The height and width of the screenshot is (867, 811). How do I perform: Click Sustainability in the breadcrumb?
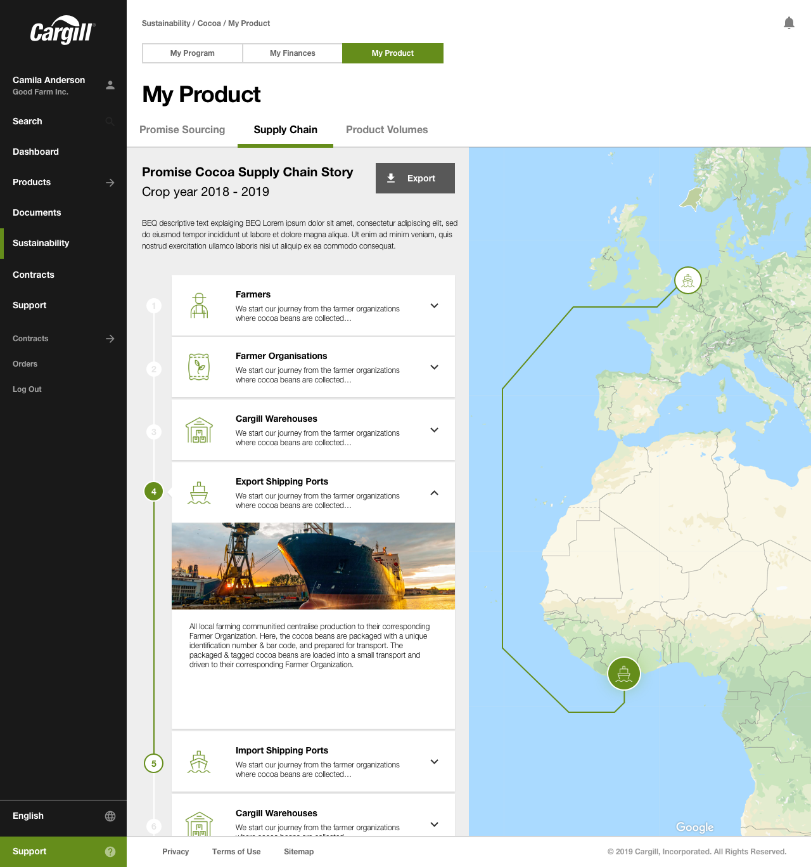166,23
